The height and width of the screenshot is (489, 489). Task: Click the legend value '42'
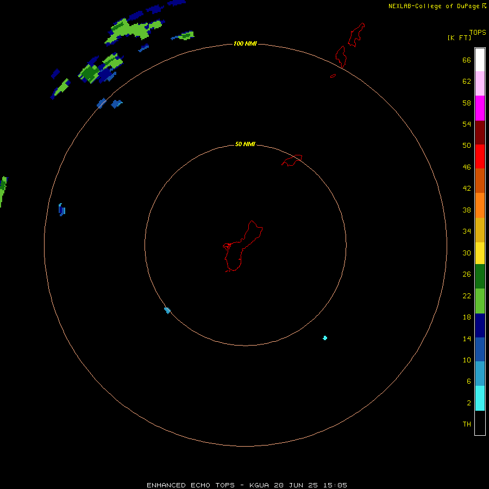pyautogui.click(x=467, y=189)
